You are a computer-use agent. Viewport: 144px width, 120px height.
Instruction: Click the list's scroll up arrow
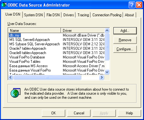(x=107, y=30)
